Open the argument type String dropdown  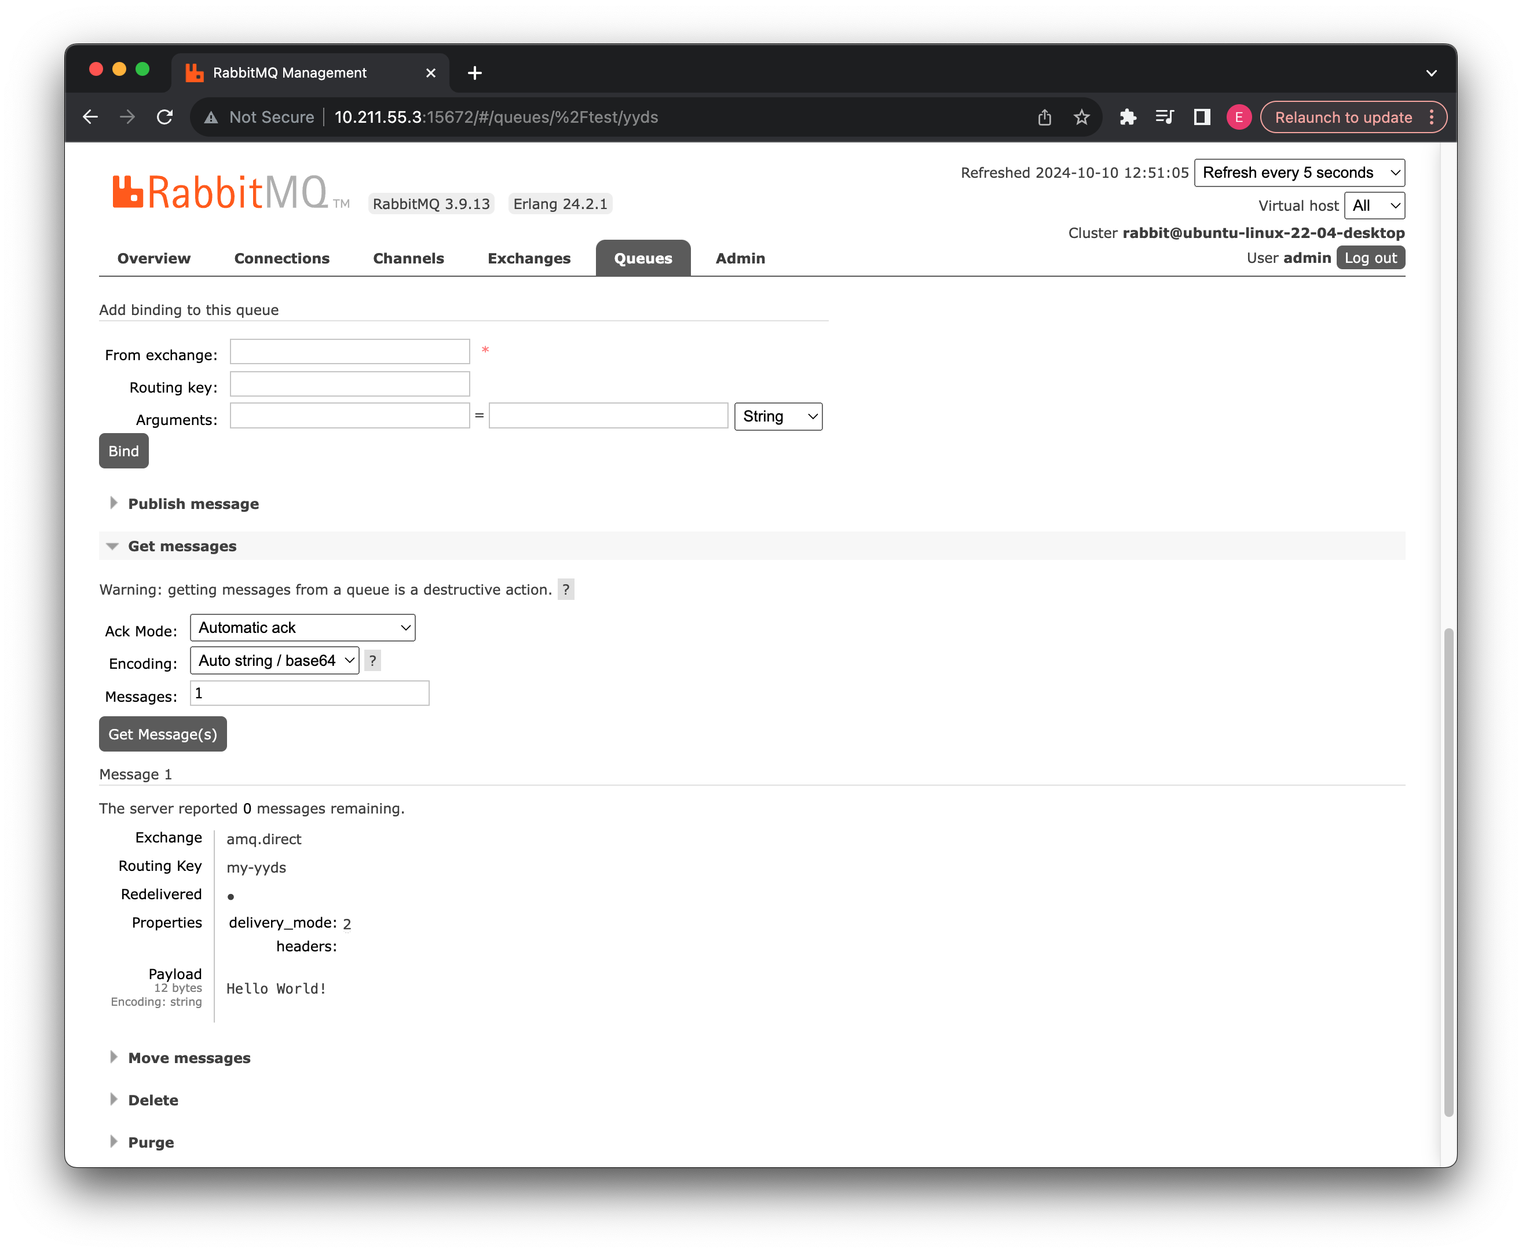click(778, 416)
